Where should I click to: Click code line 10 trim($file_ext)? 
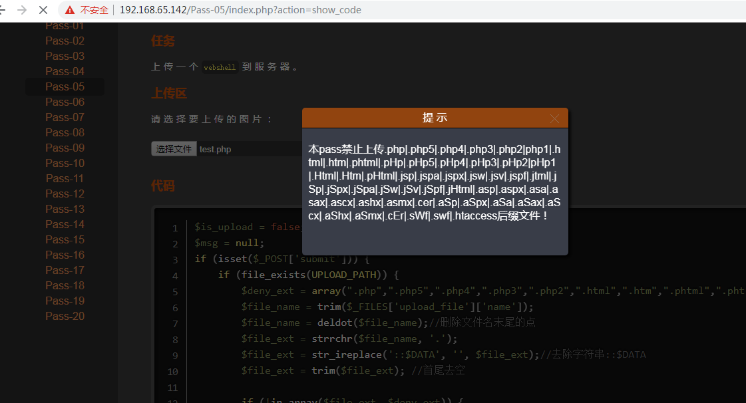353,370
